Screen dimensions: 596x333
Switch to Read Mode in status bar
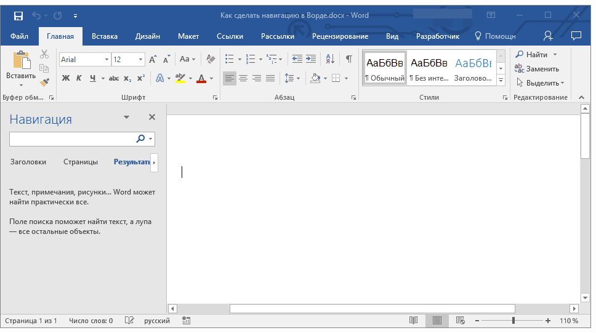tap(414, 321)
